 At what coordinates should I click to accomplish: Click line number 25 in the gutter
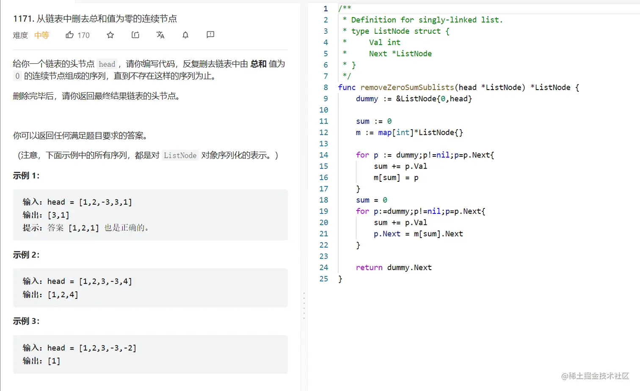point(324,279)
